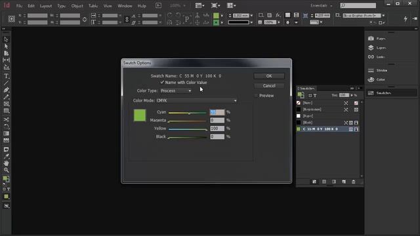This screenshot has width=420, height=236.
Task: Select the Note tool
Action: pyautogui.click(x=6, y=149)
